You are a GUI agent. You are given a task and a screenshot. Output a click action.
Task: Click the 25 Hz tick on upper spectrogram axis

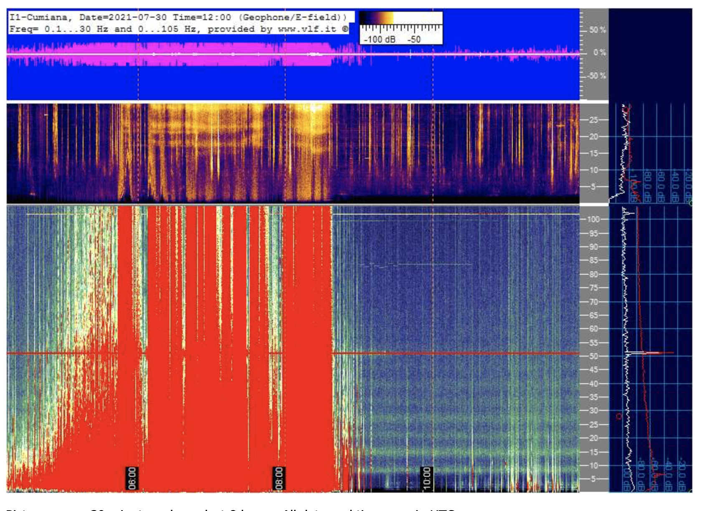pos(593,120)
